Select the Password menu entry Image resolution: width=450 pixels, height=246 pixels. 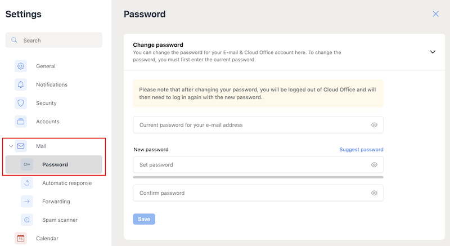click(x=53, y=164)
